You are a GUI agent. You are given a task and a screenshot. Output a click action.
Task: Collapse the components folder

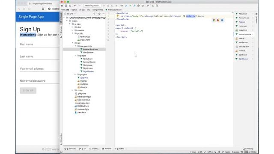(x=75, y=46)
